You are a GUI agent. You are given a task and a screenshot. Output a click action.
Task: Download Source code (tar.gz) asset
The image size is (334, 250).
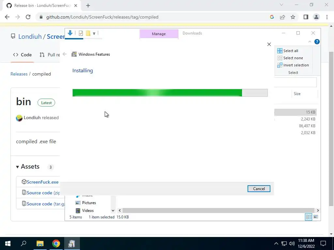[46, 204]
